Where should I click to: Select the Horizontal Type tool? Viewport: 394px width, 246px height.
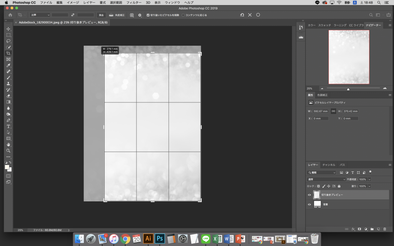tap(8, 126)
